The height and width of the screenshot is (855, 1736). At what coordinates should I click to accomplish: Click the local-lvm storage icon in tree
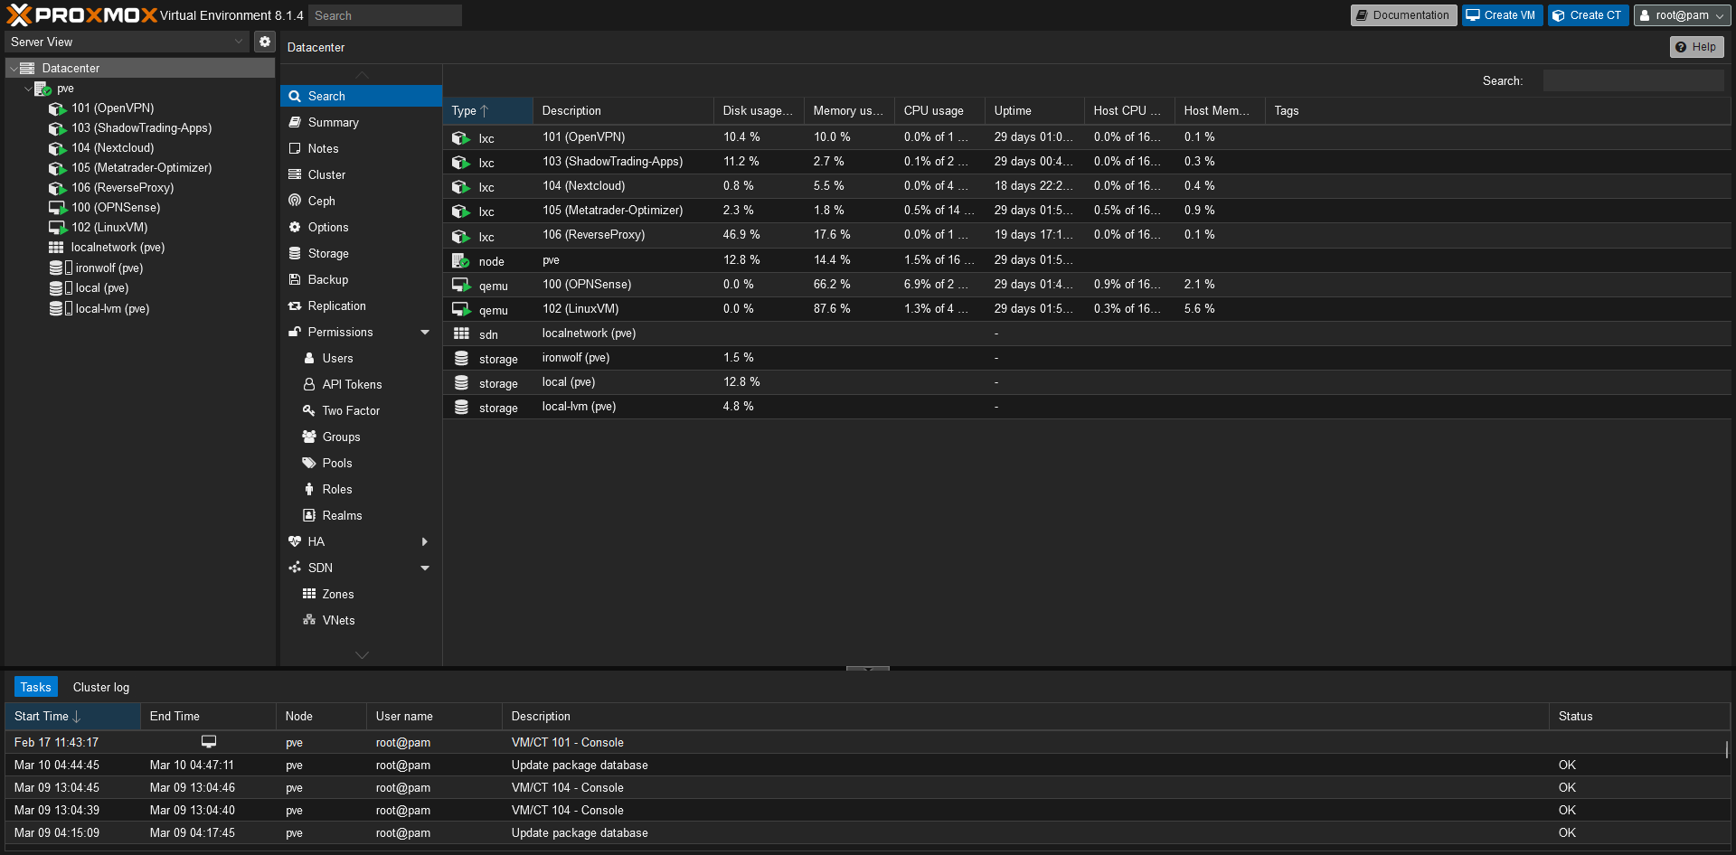60,308
